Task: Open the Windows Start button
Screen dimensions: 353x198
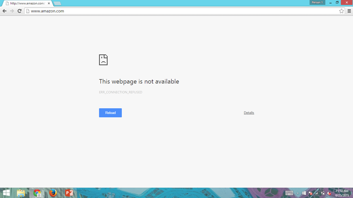Action: click(6, 193)
